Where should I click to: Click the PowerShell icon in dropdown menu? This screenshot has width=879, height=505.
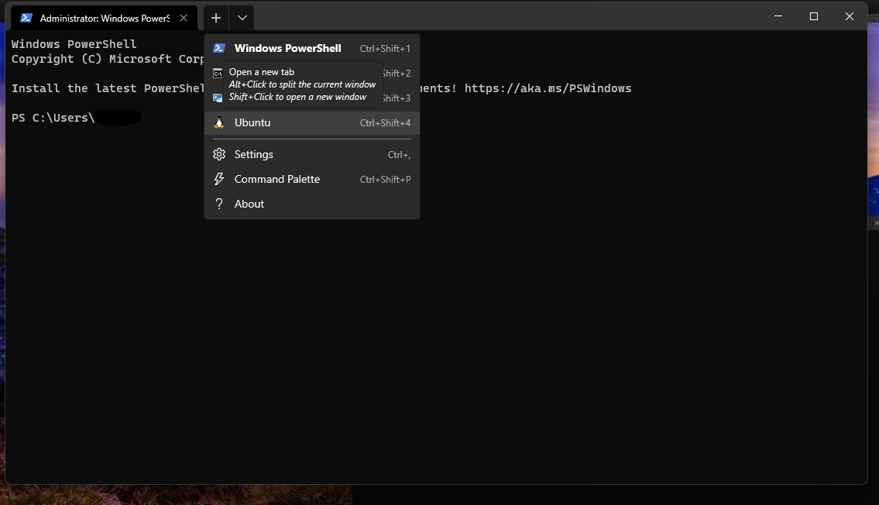tap(219, 48)
